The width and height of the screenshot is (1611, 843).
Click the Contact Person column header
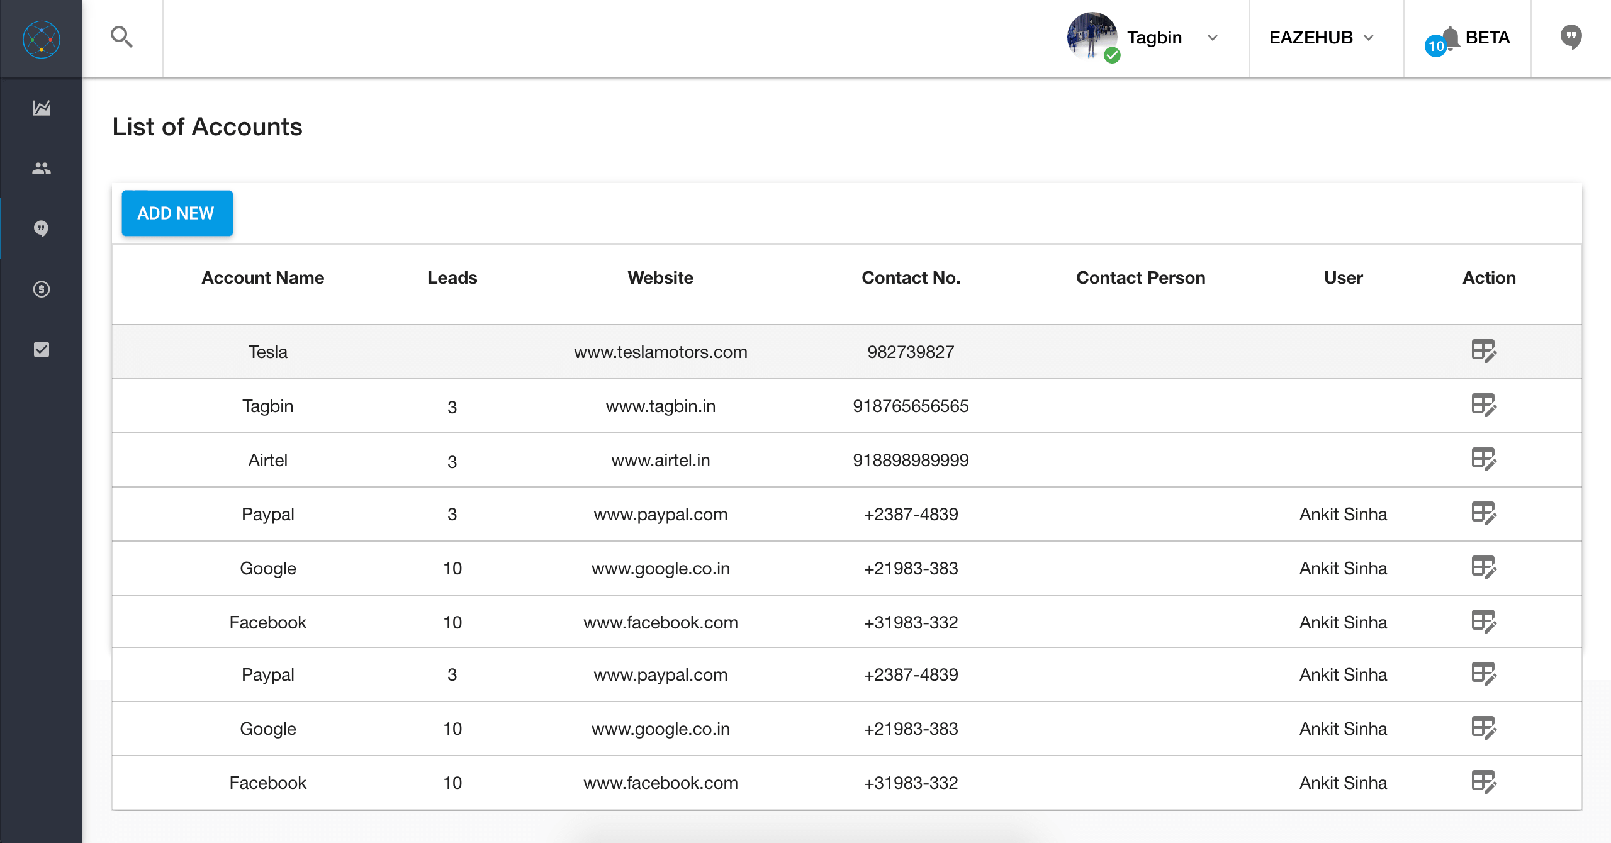(x=1140, y=277)
